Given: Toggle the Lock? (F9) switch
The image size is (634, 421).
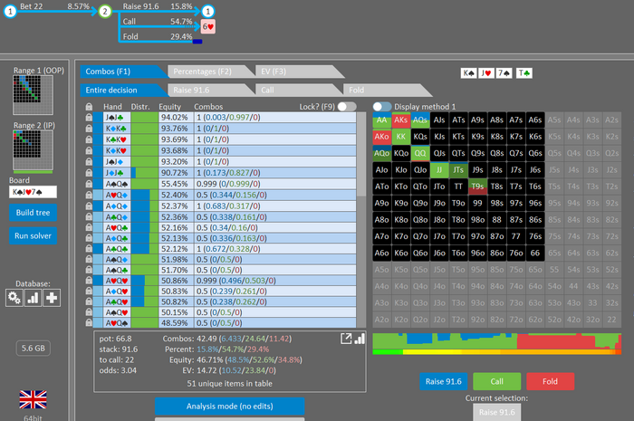Looking at the screenshot, I should point(347,107).
